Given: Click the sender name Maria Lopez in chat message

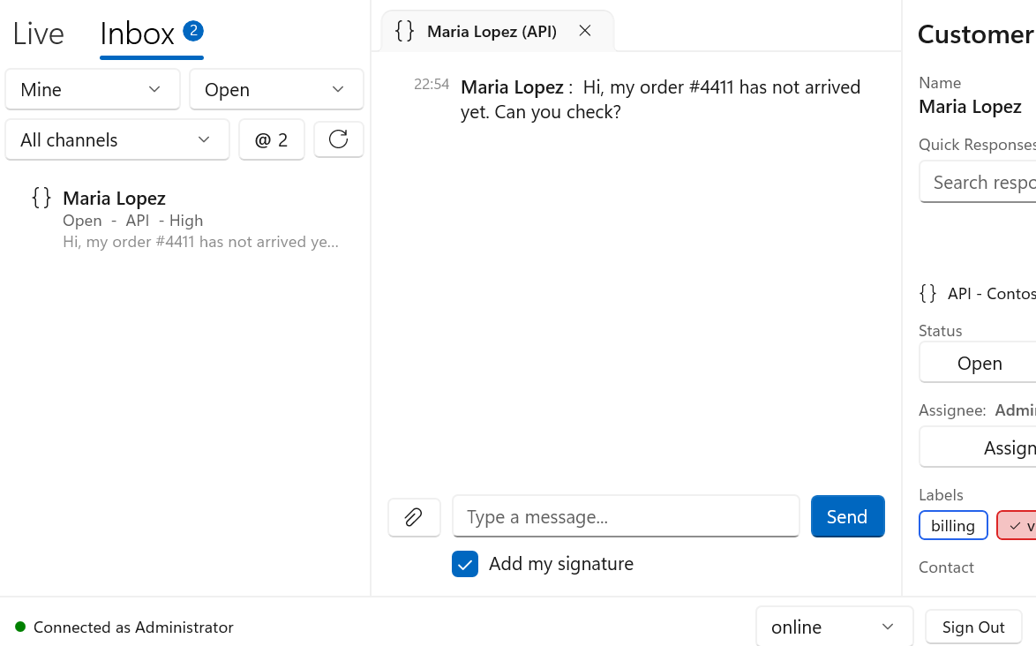Looking at the screenshot, I should tap(512, 87).
